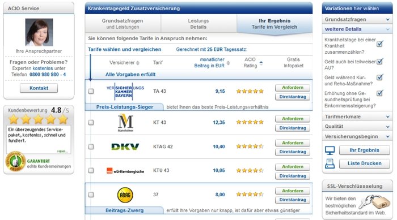
Task: Click the Versicherungskammer Bayern logo
Action: coord(125,91)
